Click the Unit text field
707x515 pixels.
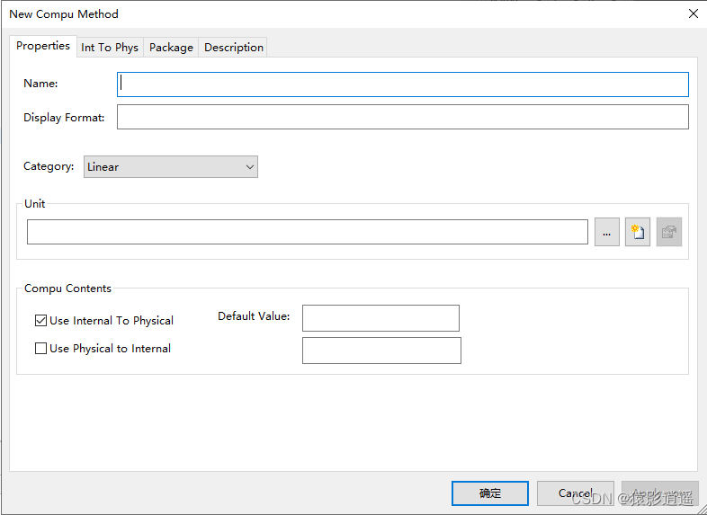pos(308,232)
